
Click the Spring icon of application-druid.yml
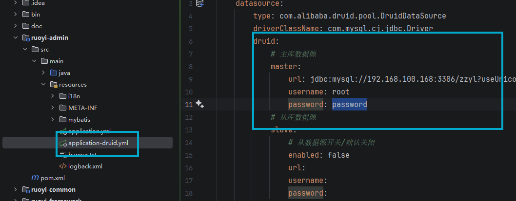coord(63,143)
